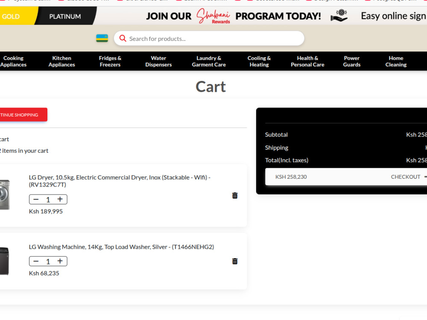Select the Gold rewards tier tab
Image resolution: width=427 pixels, height=320 pixels.
point(18,16)
